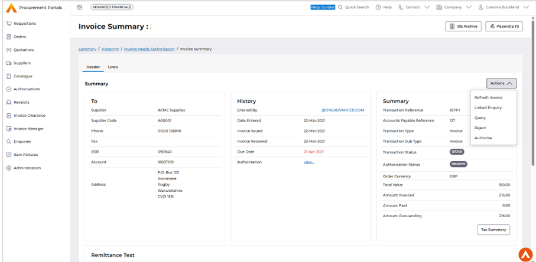Expand the Caroline Buckland user menu chevron
Screen dimensions: 536x262
(x=526, y=7)
